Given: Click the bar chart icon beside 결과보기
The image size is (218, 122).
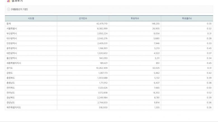Looking at the screenshot, I should (8, 1).
